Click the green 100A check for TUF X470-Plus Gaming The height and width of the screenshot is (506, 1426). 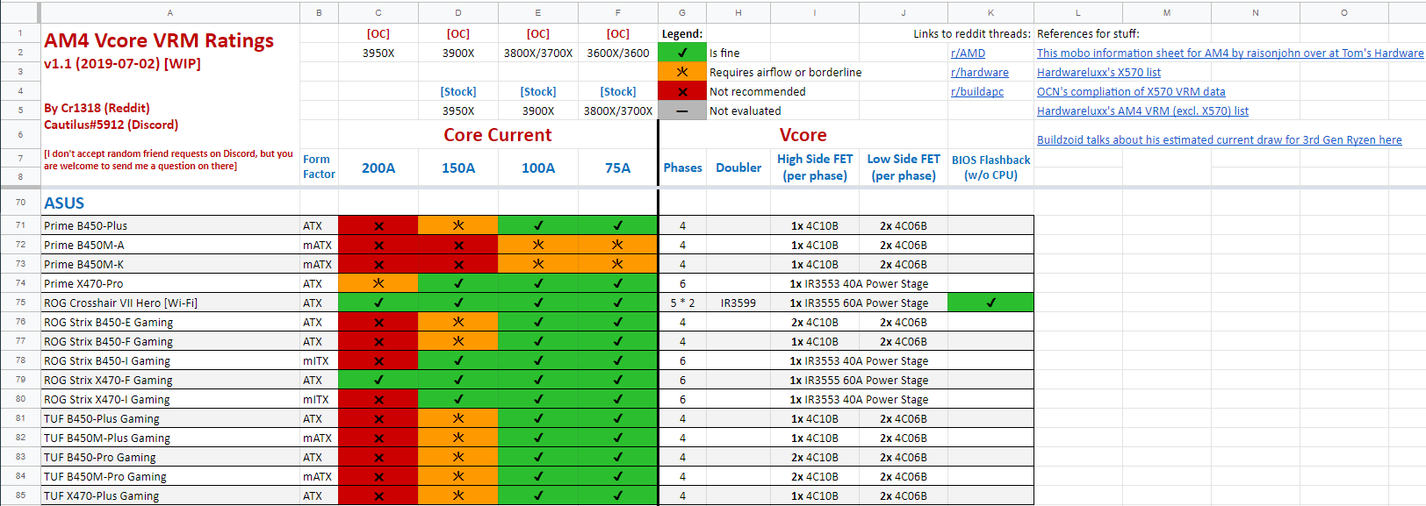point(538,495)
